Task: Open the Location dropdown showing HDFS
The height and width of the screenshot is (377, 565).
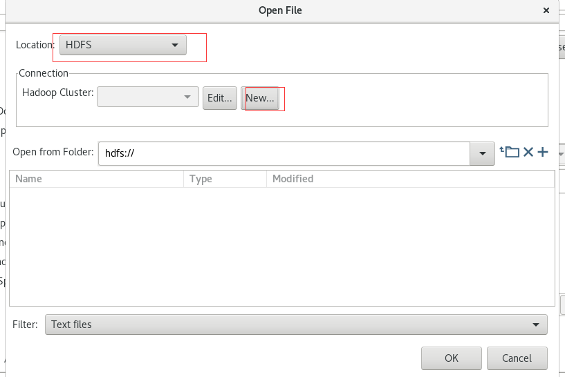Action: 123,45
